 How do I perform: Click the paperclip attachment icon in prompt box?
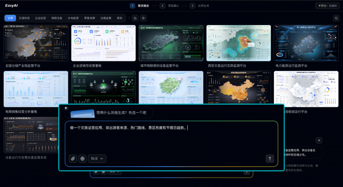73,159
